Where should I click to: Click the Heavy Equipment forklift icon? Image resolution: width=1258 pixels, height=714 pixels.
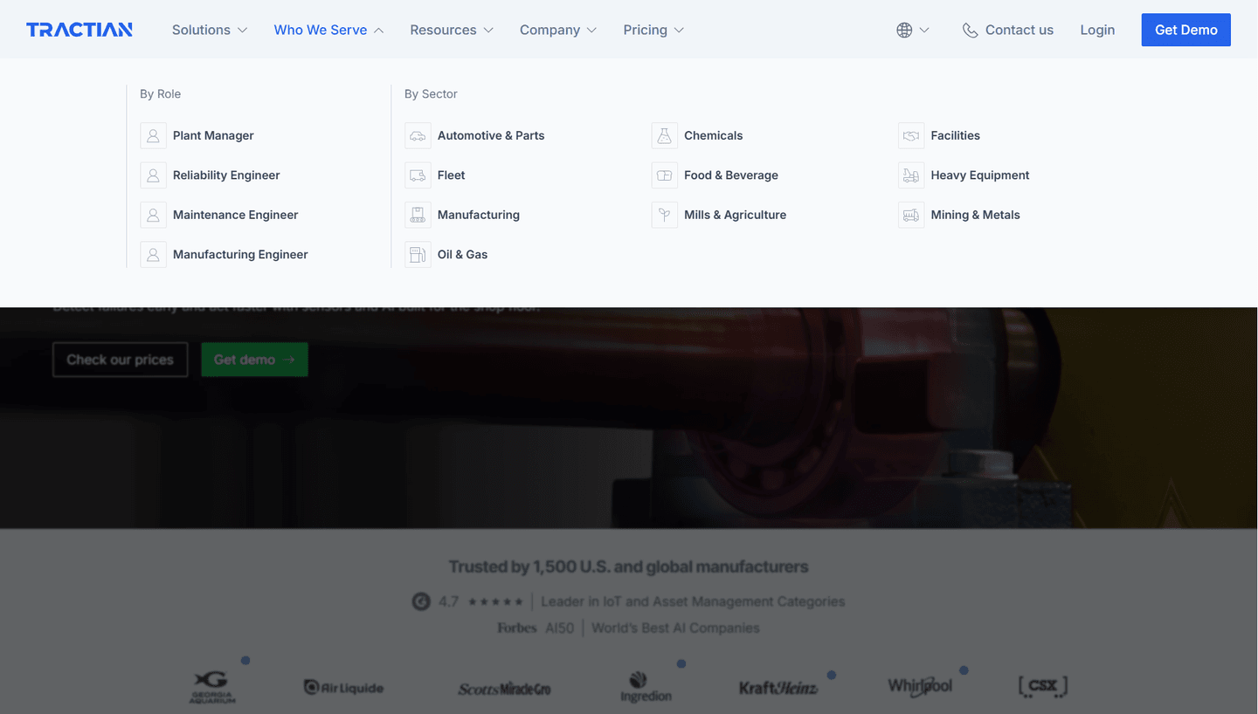coord(911,175)
